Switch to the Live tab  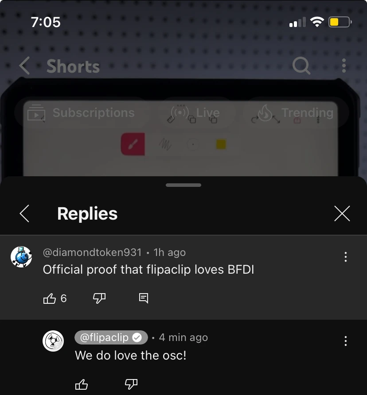click(196, 112)
